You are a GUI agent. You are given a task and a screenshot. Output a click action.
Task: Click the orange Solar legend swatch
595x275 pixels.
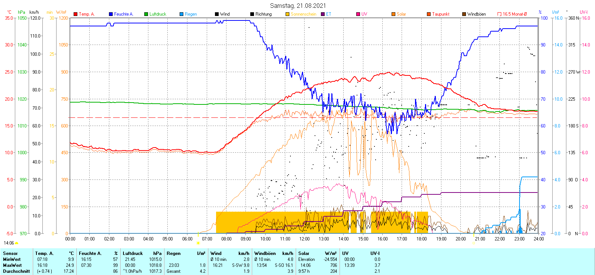[393, 14]
